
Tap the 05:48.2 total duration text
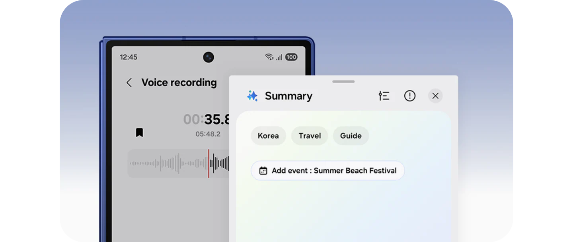[208, 134]
